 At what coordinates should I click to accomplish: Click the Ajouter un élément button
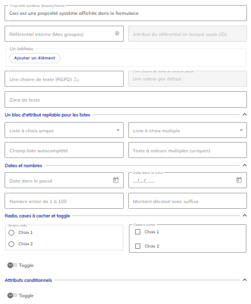tap(35, 58)
